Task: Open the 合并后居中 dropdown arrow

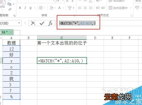Action: coord(131,8)
